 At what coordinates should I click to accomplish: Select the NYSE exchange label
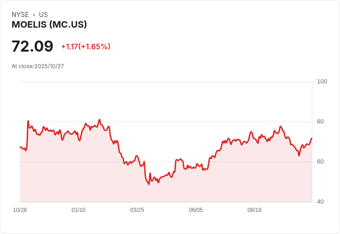(20, 15)
